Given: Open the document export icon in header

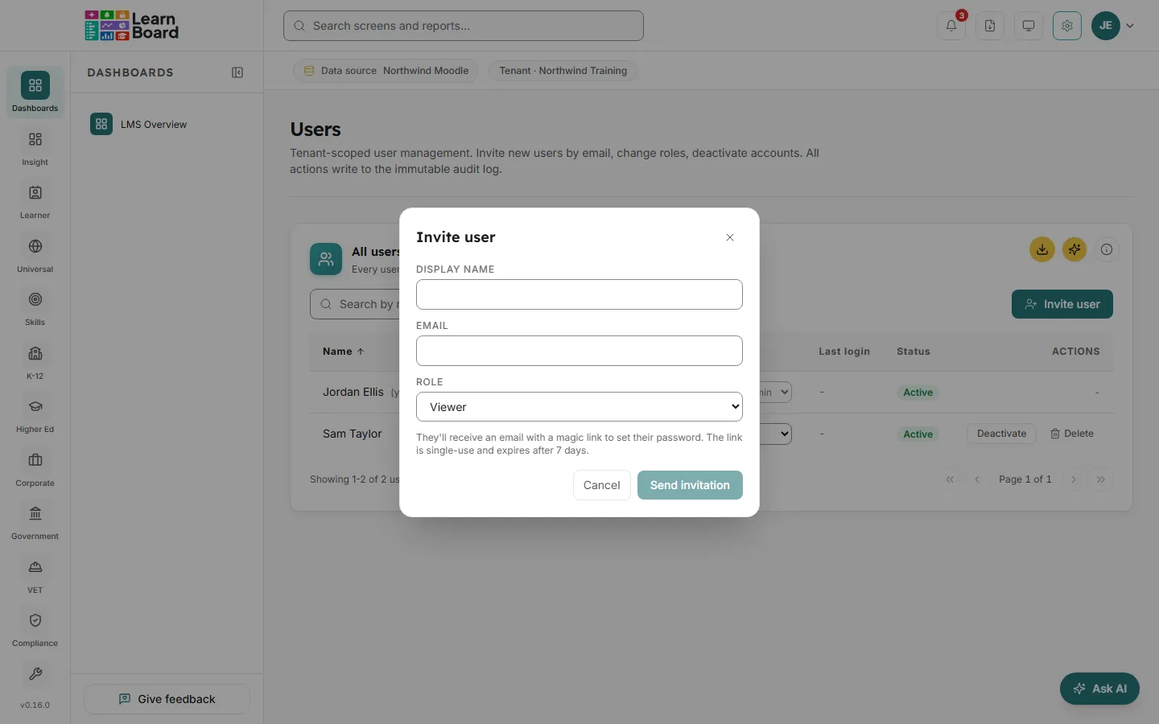Looking at the screenshot, I should click(x=990, y=26).
